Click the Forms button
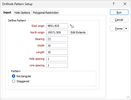 pos(117,29)
